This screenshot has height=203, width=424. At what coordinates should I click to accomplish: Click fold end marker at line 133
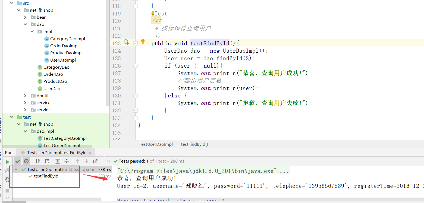[136, 118]
